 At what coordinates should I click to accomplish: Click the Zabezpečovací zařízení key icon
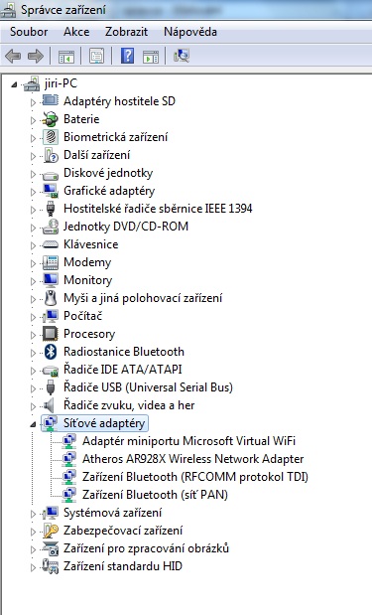coord(51,531)
